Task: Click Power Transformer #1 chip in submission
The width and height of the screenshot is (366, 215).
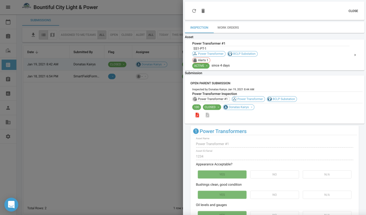Action: click(x=211, y=99)
